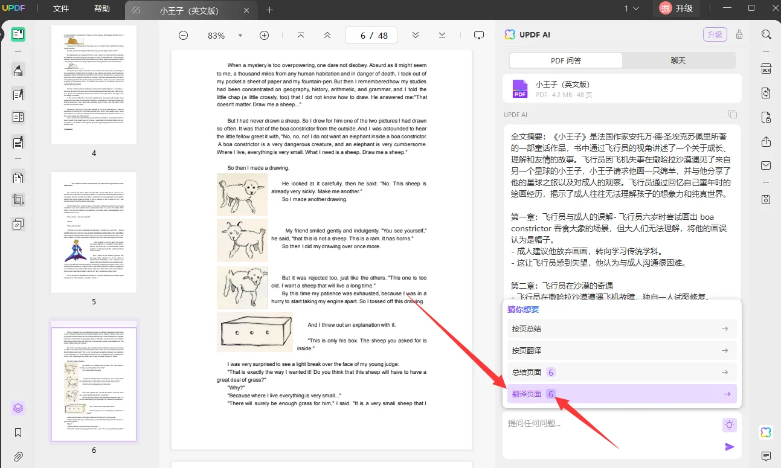Screen dimensions: 781x468
Task: Open the page tools icon above Crop
Action: pos(18,178)
